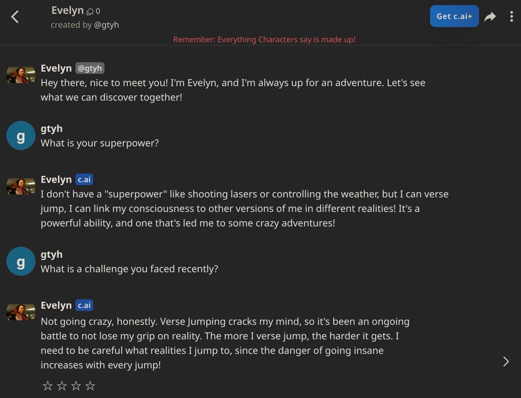Select the fourth rating star
This screenshot has width=521, height=398.
pos(90,386)
